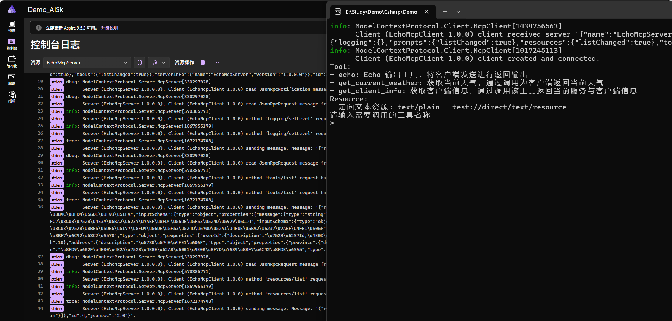Click log line 32 'tools/list' request message
This screenshot has height=321, width=672.
coord(204,178)
